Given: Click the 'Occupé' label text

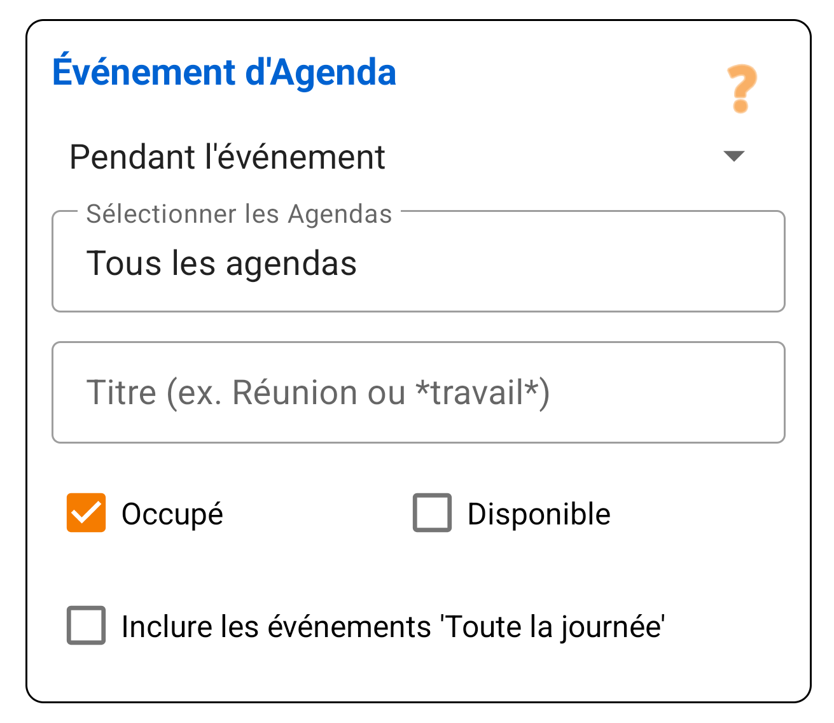Looking at the screenshot, I should (172, 513).
